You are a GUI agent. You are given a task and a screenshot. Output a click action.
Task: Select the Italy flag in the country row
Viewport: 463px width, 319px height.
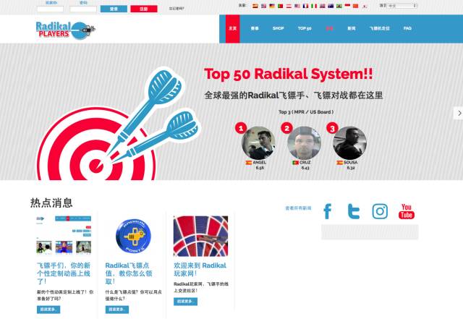tap(314, 6)
